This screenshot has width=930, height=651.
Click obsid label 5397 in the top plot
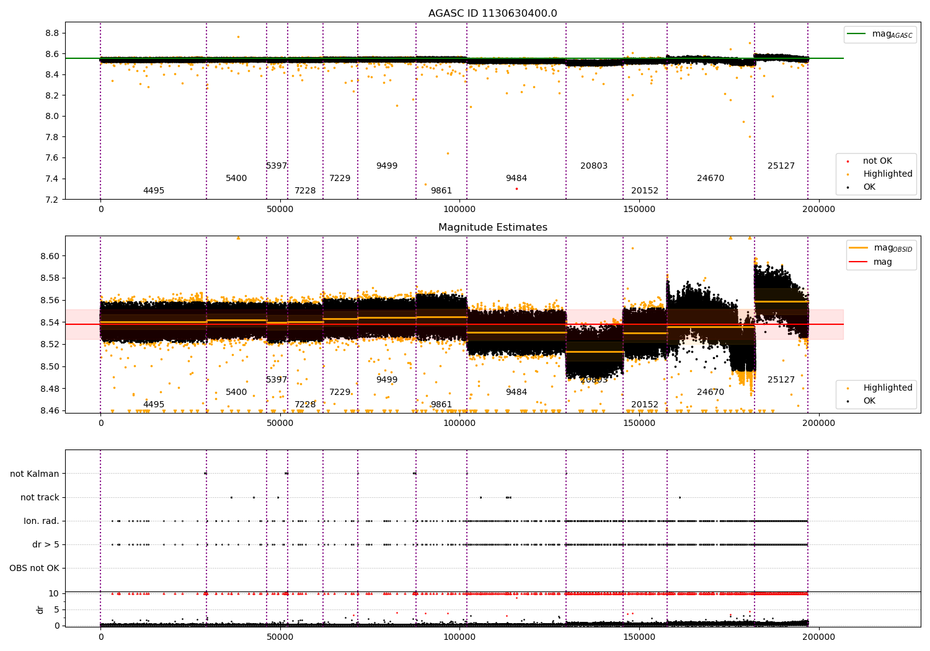[x=277, y=166]
